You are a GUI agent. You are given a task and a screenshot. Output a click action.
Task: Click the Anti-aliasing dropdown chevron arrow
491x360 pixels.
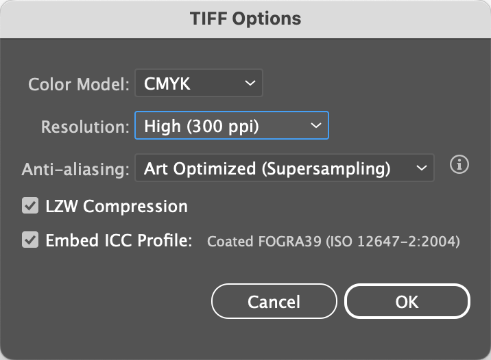coord(422,168)
